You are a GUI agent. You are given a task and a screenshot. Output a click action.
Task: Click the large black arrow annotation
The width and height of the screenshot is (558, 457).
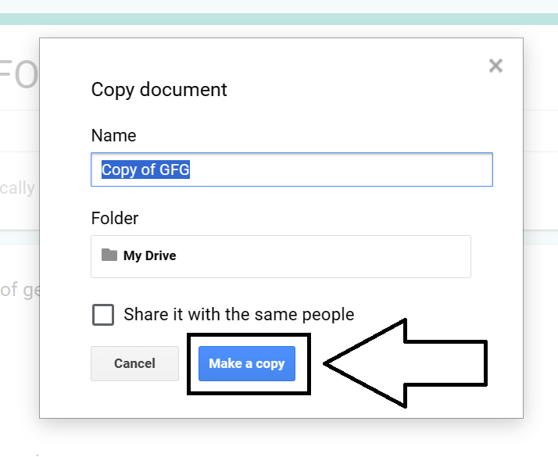(422, 363)
